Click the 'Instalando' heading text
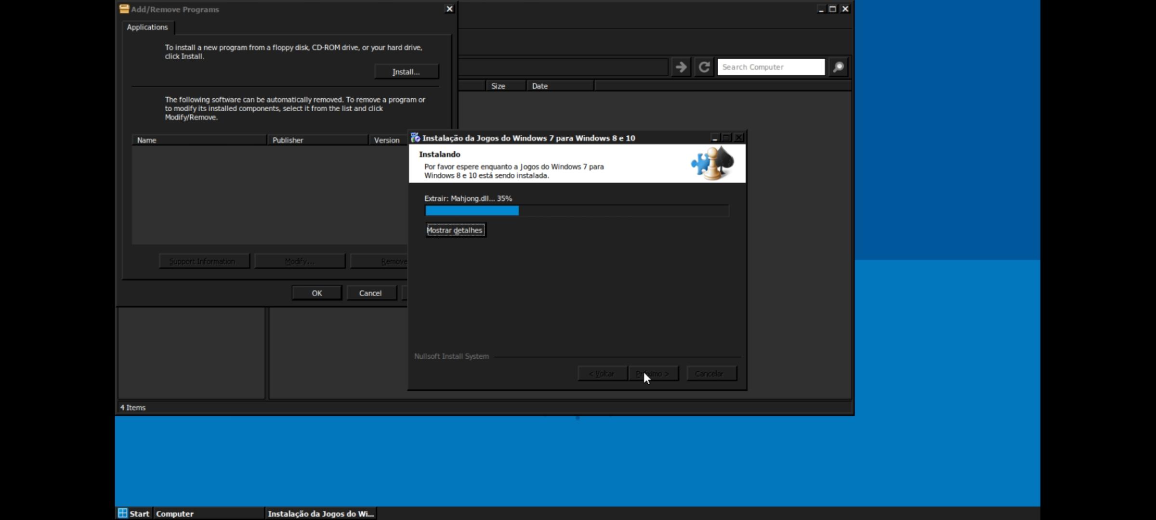Image resolution: width=1156 pixels, height=520 pixels. click(x=440, y=154)
